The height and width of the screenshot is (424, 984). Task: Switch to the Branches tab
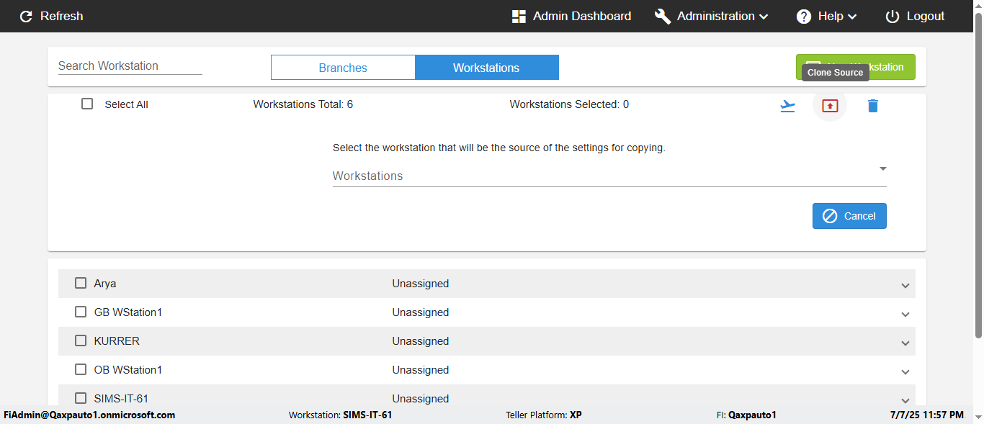coord(343,68)
